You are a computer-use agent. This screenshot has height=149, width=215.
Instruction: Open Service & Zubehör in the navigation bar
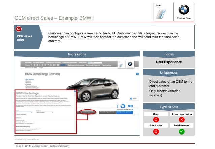(93, 65)
